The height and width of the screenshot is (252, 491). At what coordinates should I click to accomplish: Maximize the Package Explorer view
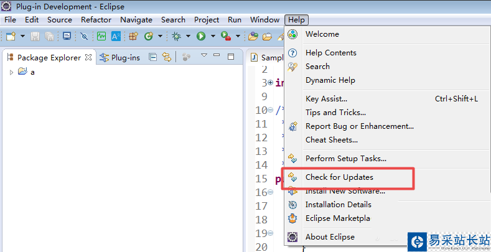coord(231,57)
